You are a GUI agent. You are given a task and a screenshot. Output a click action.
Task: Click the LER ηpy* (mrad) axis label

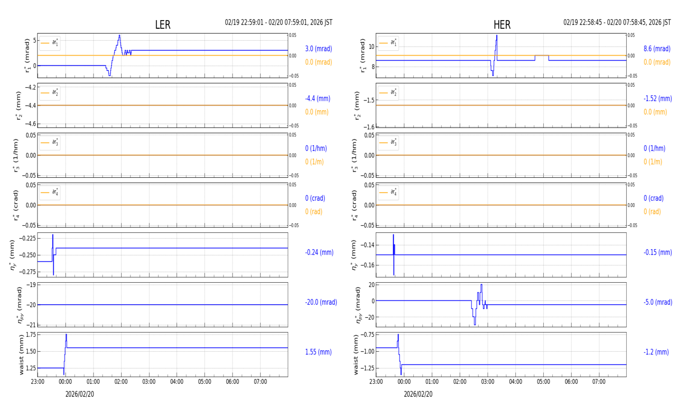click(x=20, y=305)
